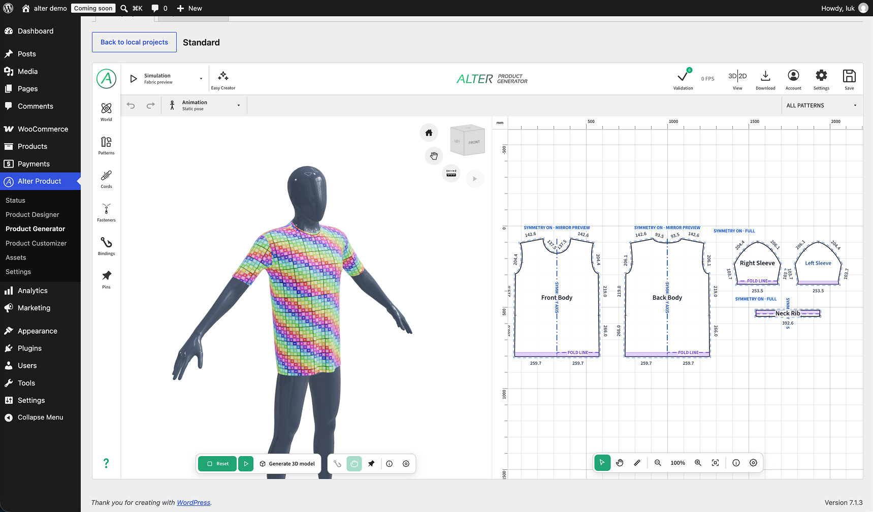Select the Pins tool
Viewport: 873px width, 512px height.
click(106, 279)
